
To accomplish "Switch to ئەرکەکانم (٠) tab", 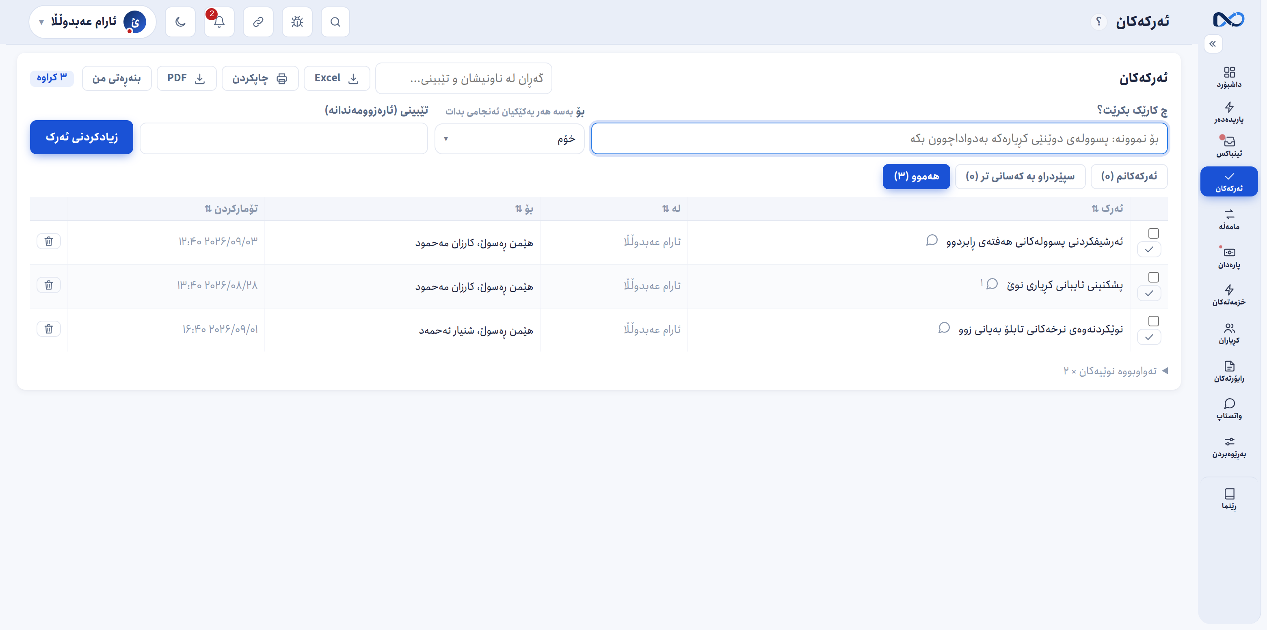I will pos(1129,176).
